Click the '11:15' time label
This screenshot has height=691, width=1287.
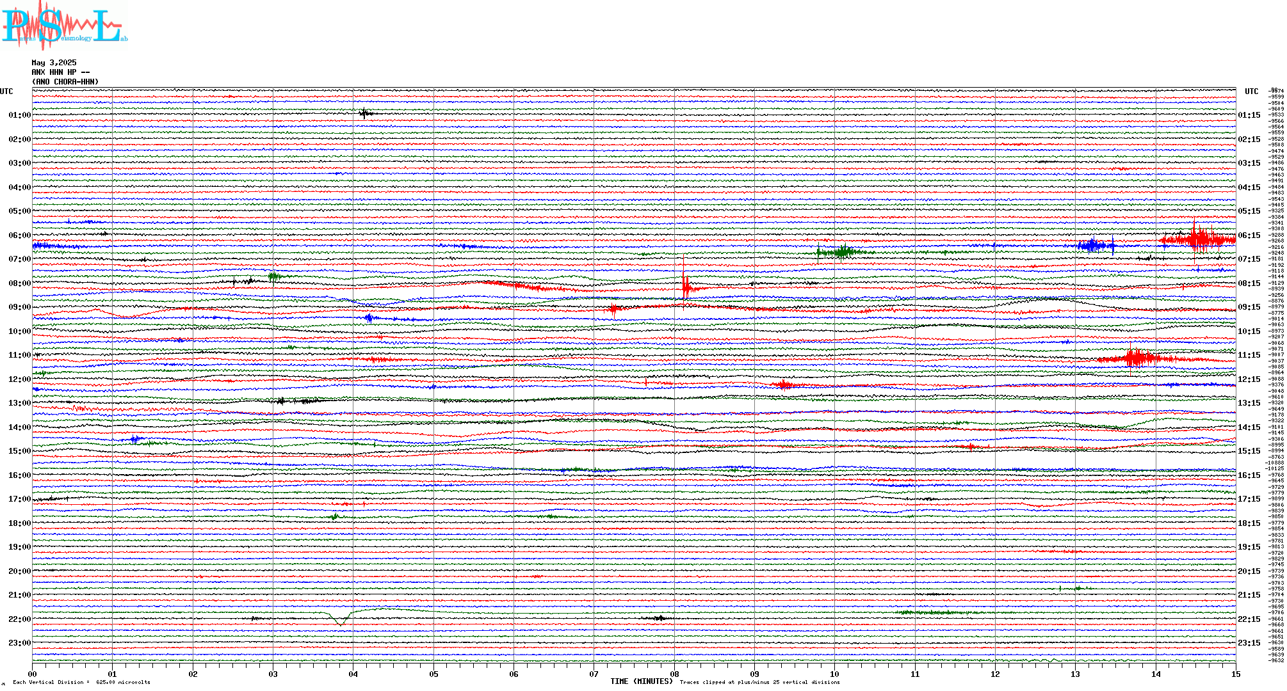[x=1249, y=355]
